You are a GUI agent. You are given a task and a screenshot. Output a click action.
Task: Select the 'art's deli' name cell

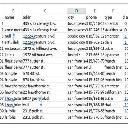[13, 42]
